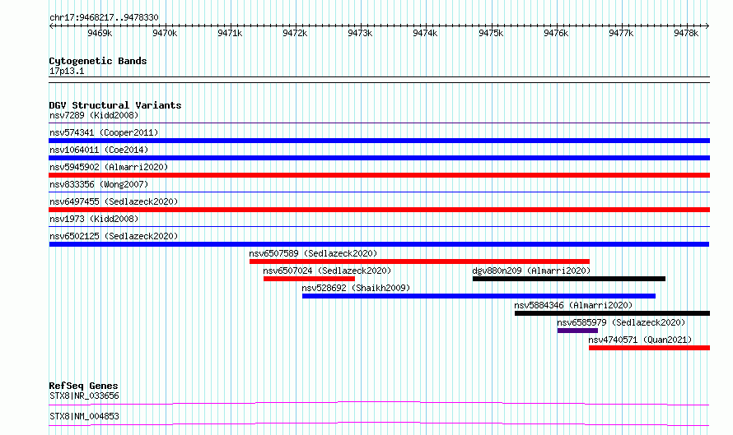The width and height of the screenshot is (733, 435).
Task: Click the nsv574341 (Cooper2011) label
Action: (x=104, y=132)
